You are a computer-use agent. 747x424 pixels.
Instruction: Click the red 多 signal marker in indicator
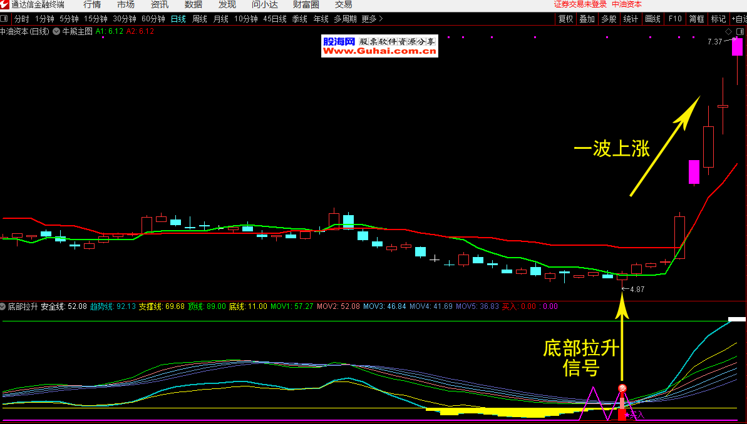pyautogui.click(x=622, y=388)
